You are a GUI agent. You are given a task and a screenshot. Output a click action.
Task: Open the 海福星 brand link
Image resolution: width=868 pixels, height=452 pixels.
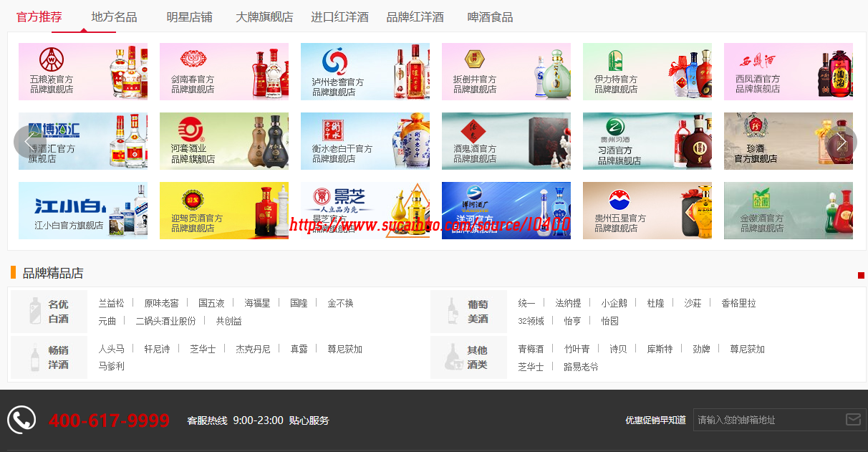click(x=257, y=303)
